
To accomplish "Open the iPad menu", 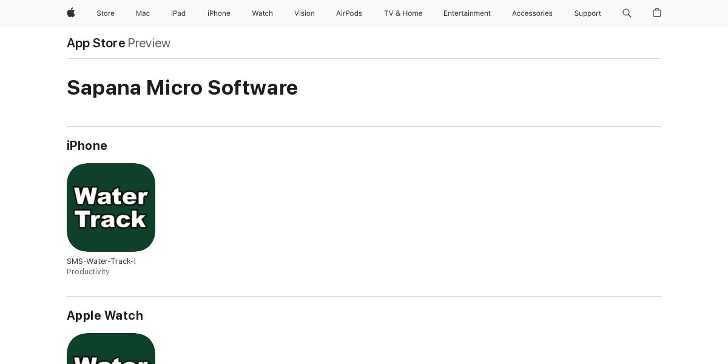I will click(x=178, y=13).
